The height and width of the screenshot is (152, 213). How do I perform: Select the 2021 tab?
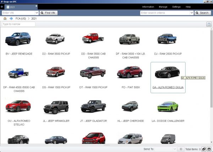[20, 7]
